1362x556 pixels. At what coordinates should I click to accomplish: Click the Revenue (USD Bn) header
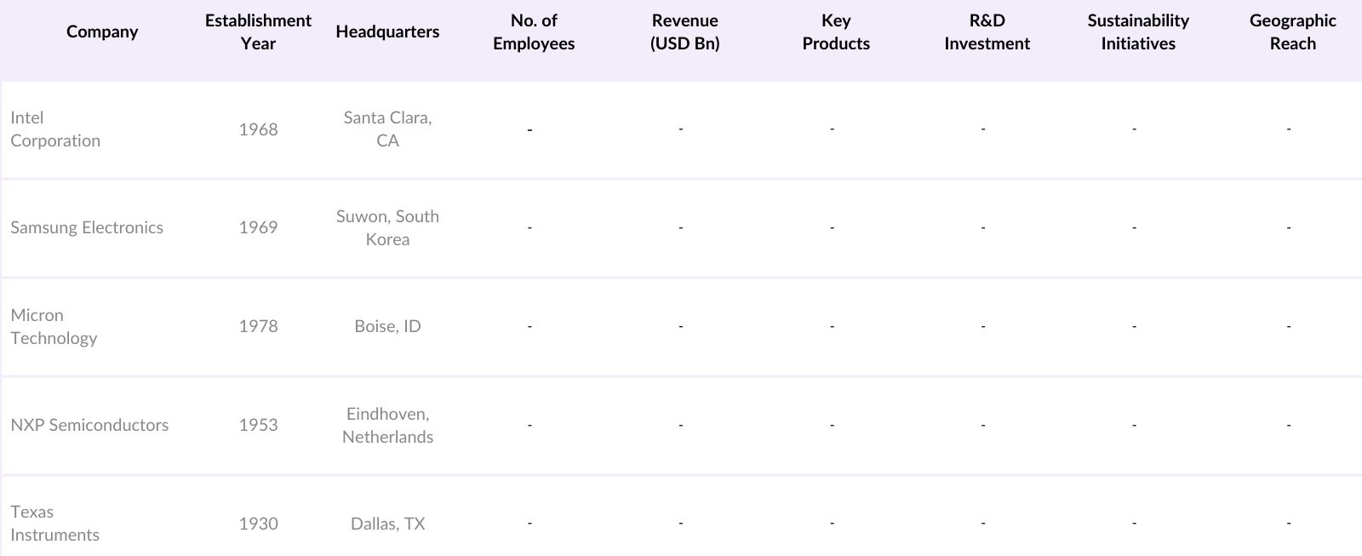click(684, 32)
